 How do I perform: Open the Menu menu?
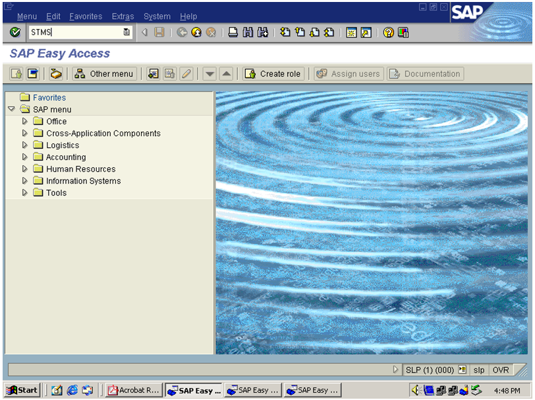pyautogui.click(x=27, y=16)
